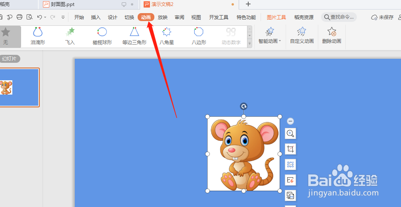The height and width of the screenshot is (207, 401).
Task: Click the crop image tool
Action: 290,149
